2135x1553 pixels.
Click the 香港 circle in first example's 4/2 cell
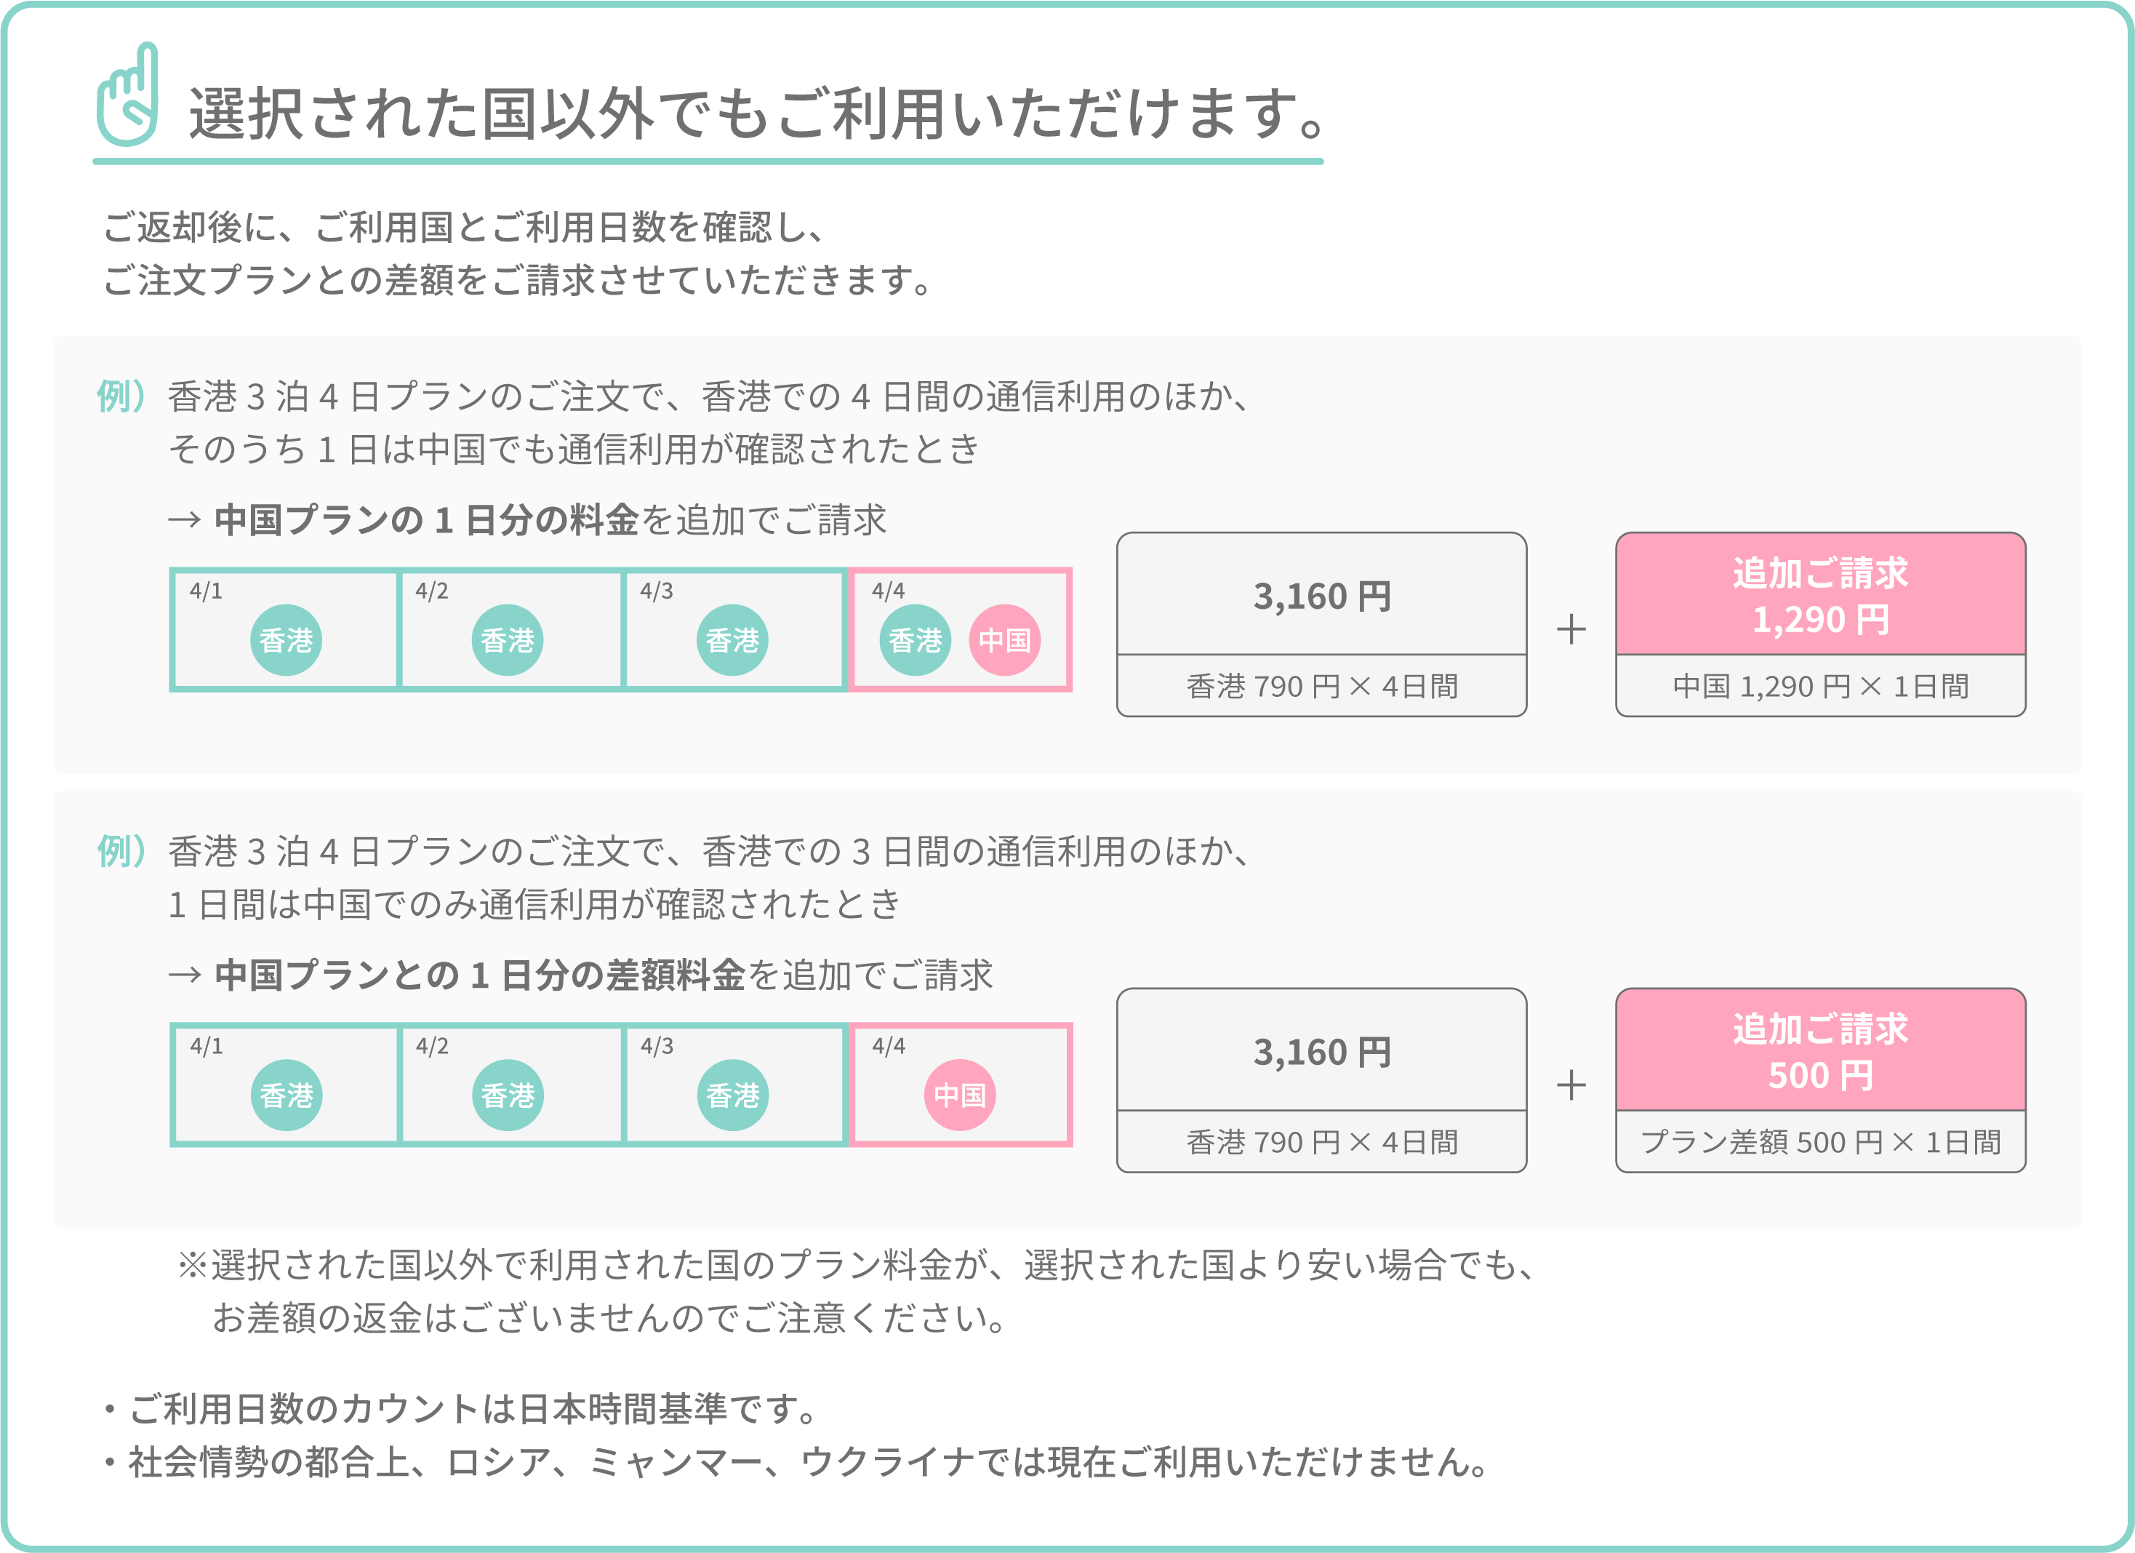click(x=508, y=640)
